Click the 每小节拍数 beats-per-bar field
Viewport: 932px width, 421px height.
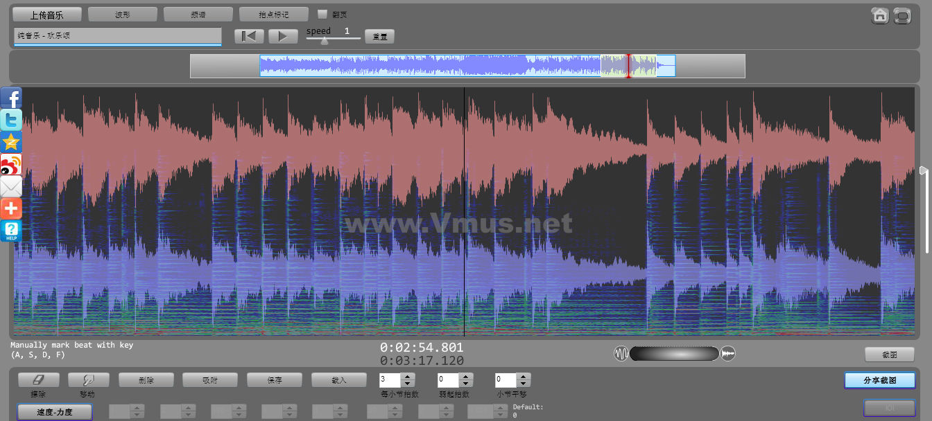pos(390,379)
